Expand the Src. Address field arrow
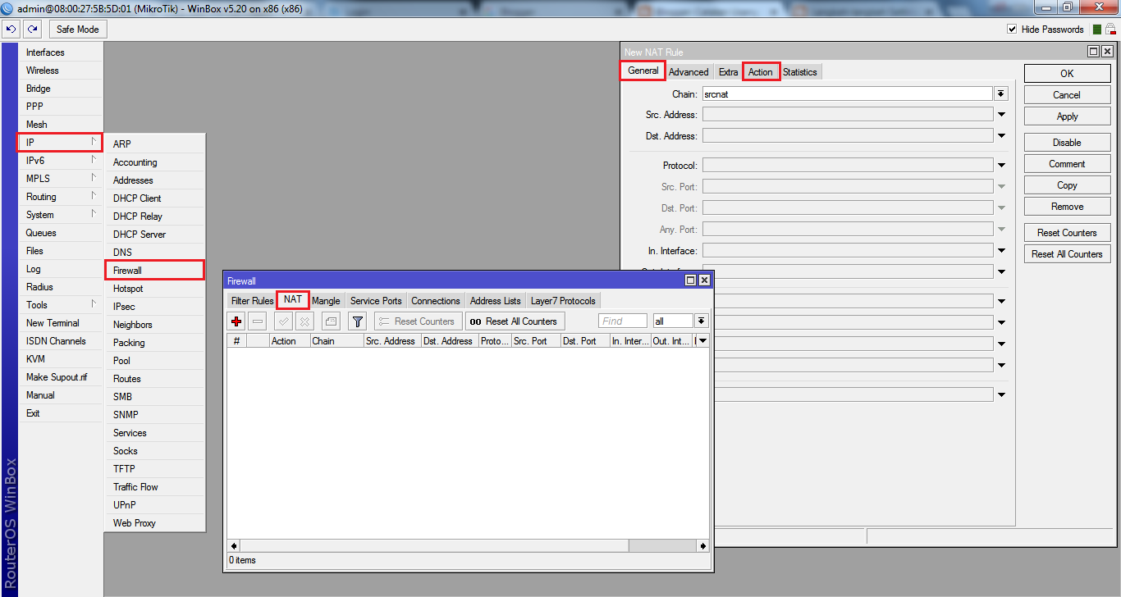This screenshot has height=597, width=1121. (1001, 115)
